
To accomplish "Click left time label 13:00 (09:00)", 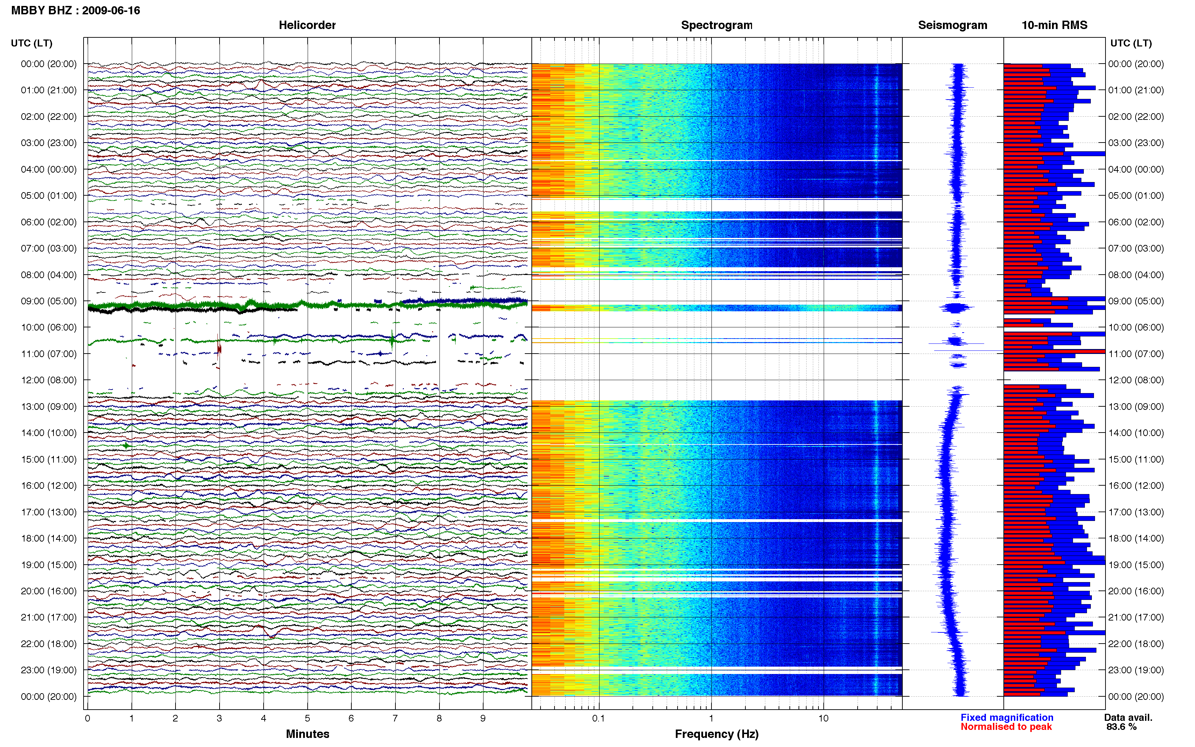I will [x=49, y=407].
